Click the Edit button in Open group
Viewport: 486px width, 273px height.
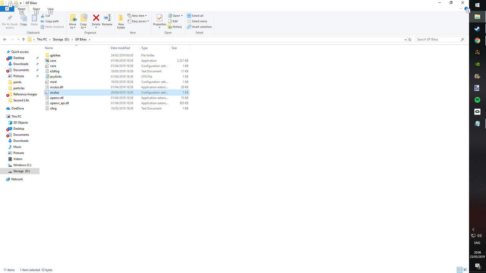pos(173,21)
